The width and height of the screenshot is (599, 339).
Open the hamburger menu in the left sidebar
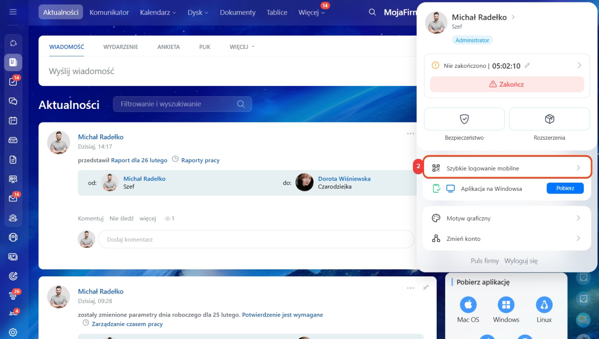pyautogui.click(x=13, y=12)
